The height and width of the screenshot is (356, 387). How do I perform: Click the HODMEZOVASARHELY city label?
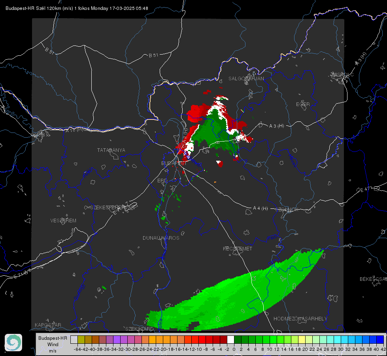click(x=300, y=319)
